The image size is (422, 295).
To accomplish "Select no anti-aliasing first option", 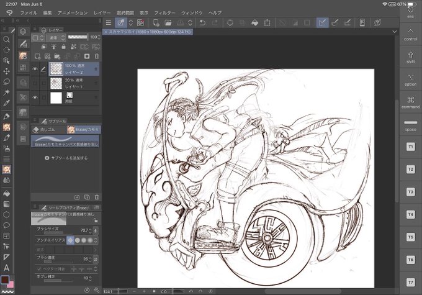I will (x=70, y=240).
